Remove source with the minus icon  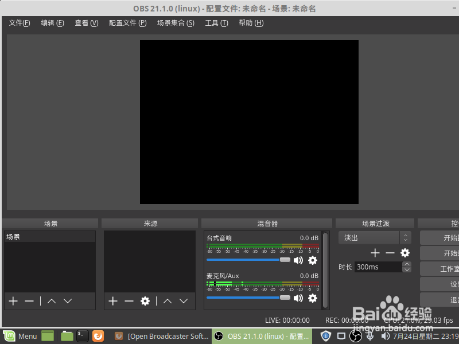point(129,300)
